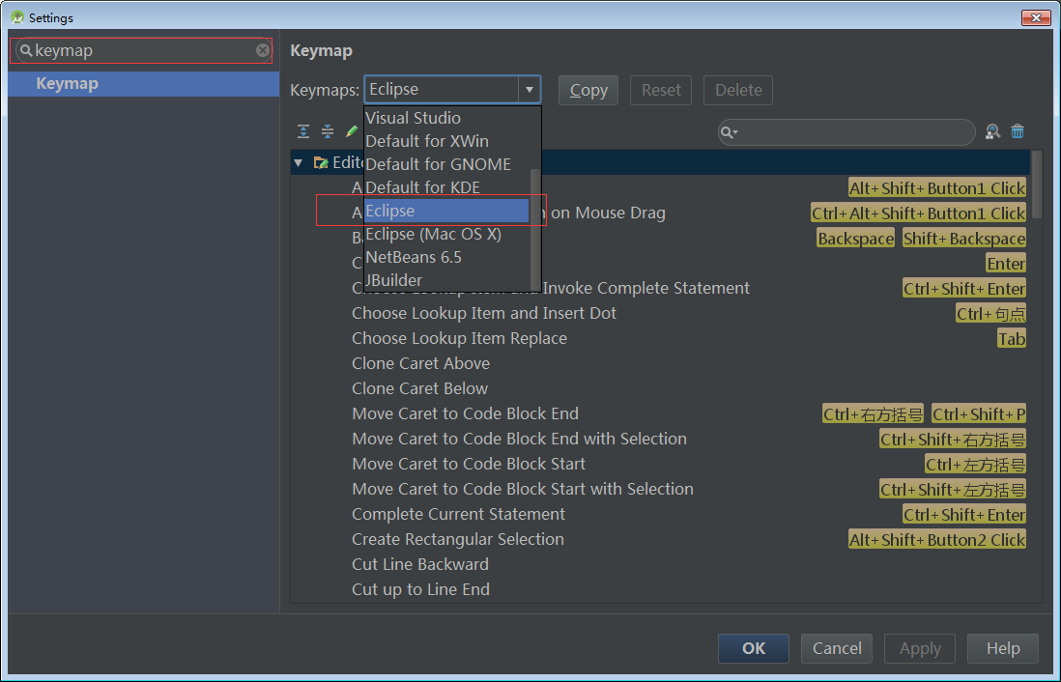Select Clone Caret Above action

tap(421, 363)
